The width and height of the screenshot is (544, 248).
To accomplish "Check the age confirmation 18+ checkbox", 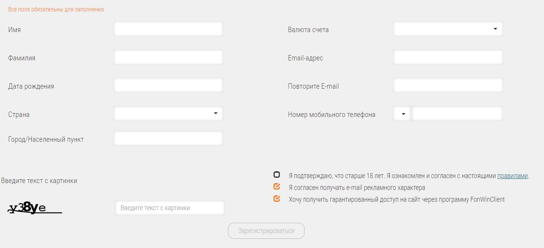I will (x=277, y=175).
